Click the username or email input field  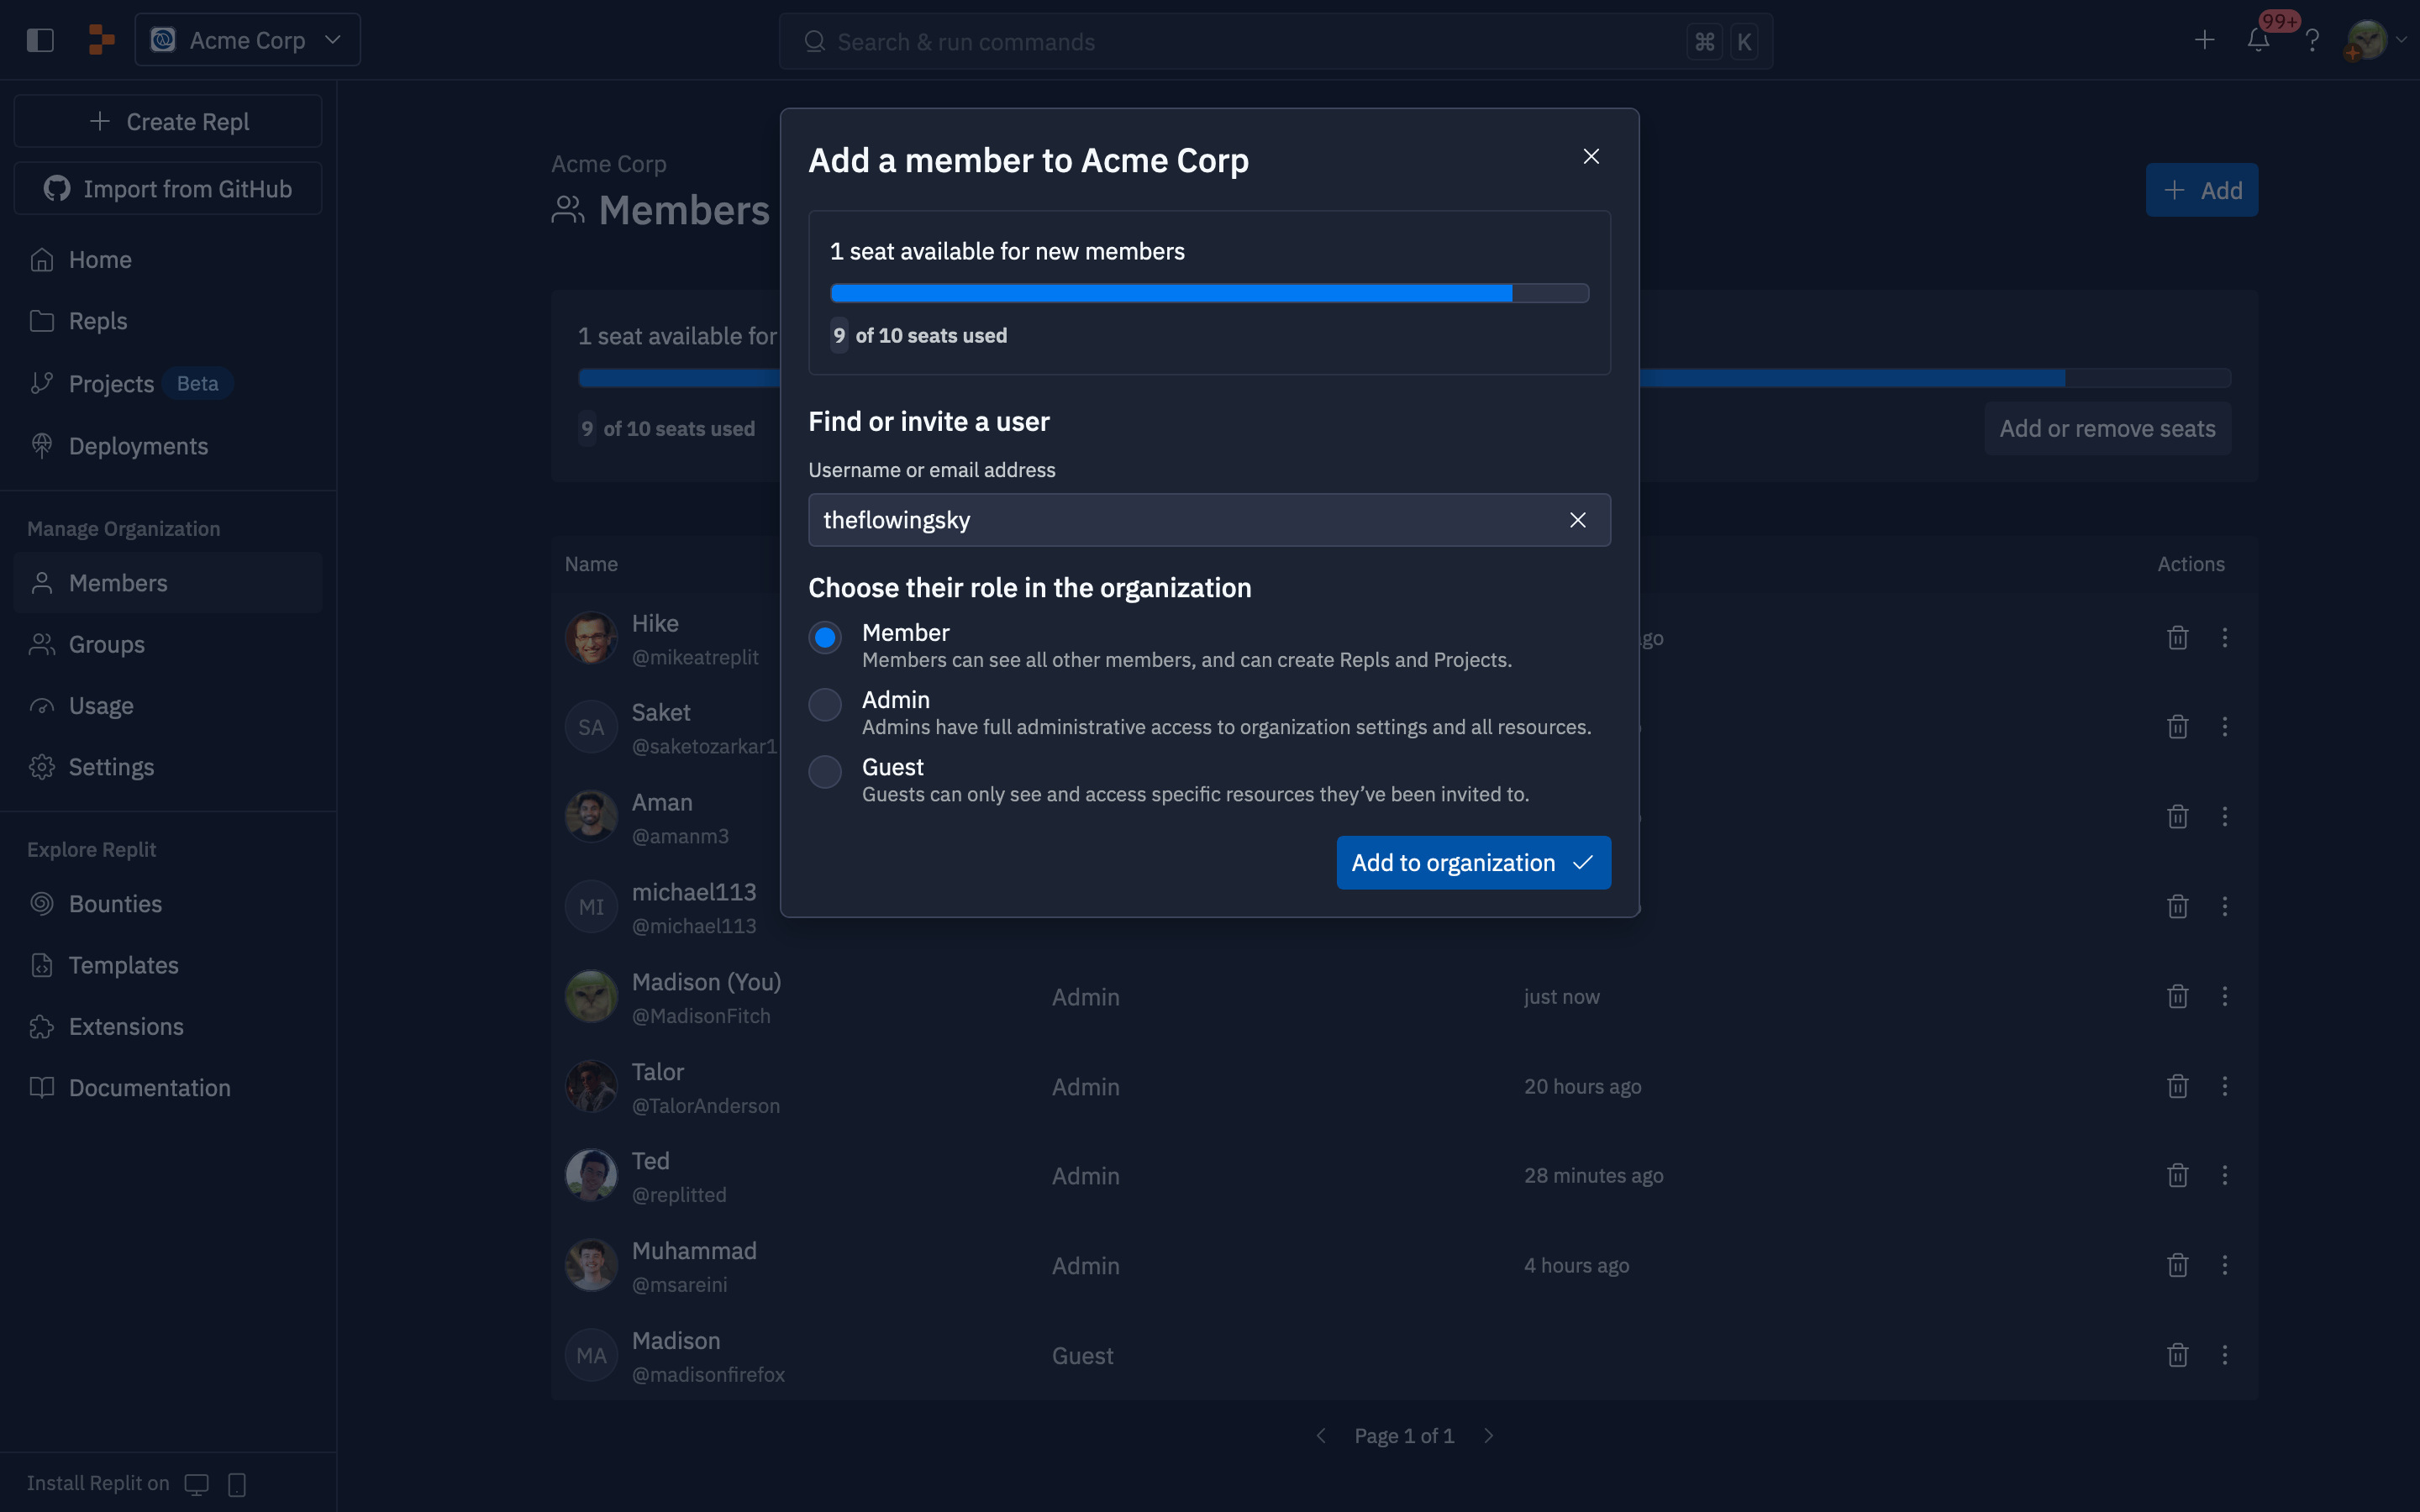coord(1209,520)
